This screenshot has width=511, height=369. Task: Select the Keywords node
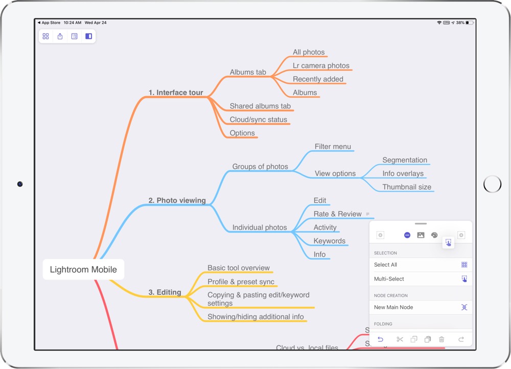[x=330, y=241]
